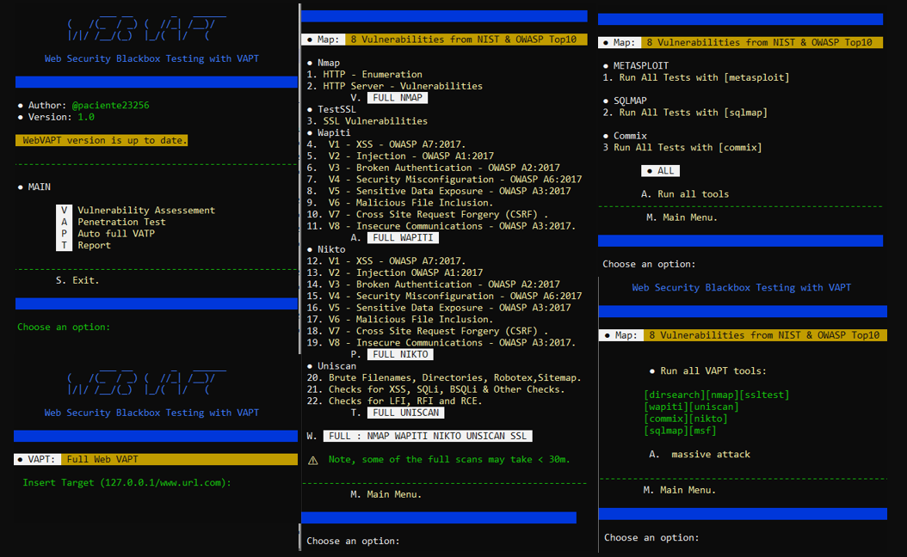
Task: Select '3. SSL Vulnerabilities'
Action: coord(367,121)
